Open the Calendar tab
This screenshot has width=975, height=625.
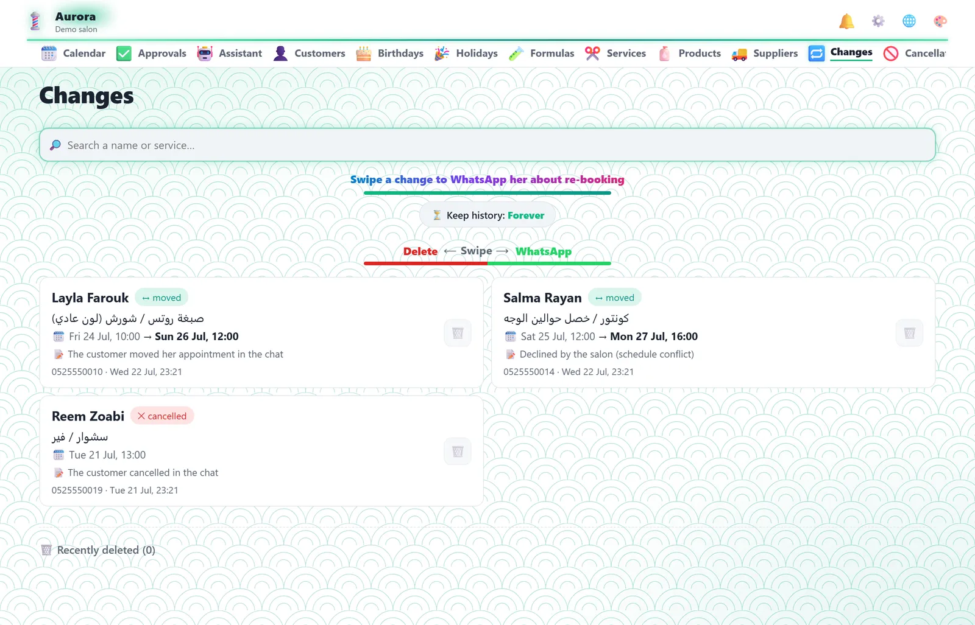coord(73,54)
